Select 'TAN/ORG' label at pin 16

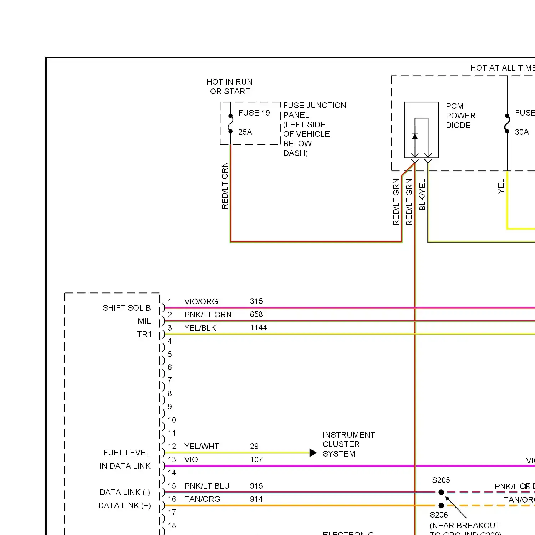(202, 499)
